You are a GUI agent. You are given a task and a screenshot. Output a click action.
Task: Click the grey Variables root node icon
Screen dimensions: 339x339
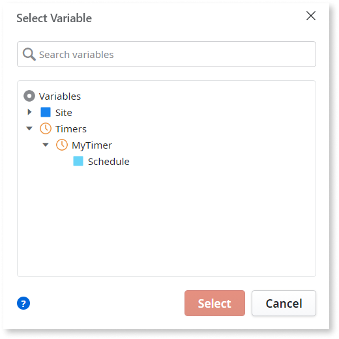29,96
